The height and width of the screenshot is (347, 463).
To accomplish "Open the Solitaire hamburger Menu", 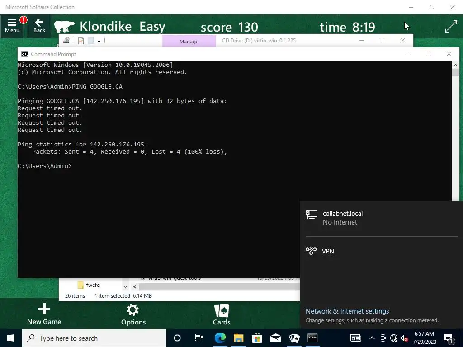I will tap(12, 26).
